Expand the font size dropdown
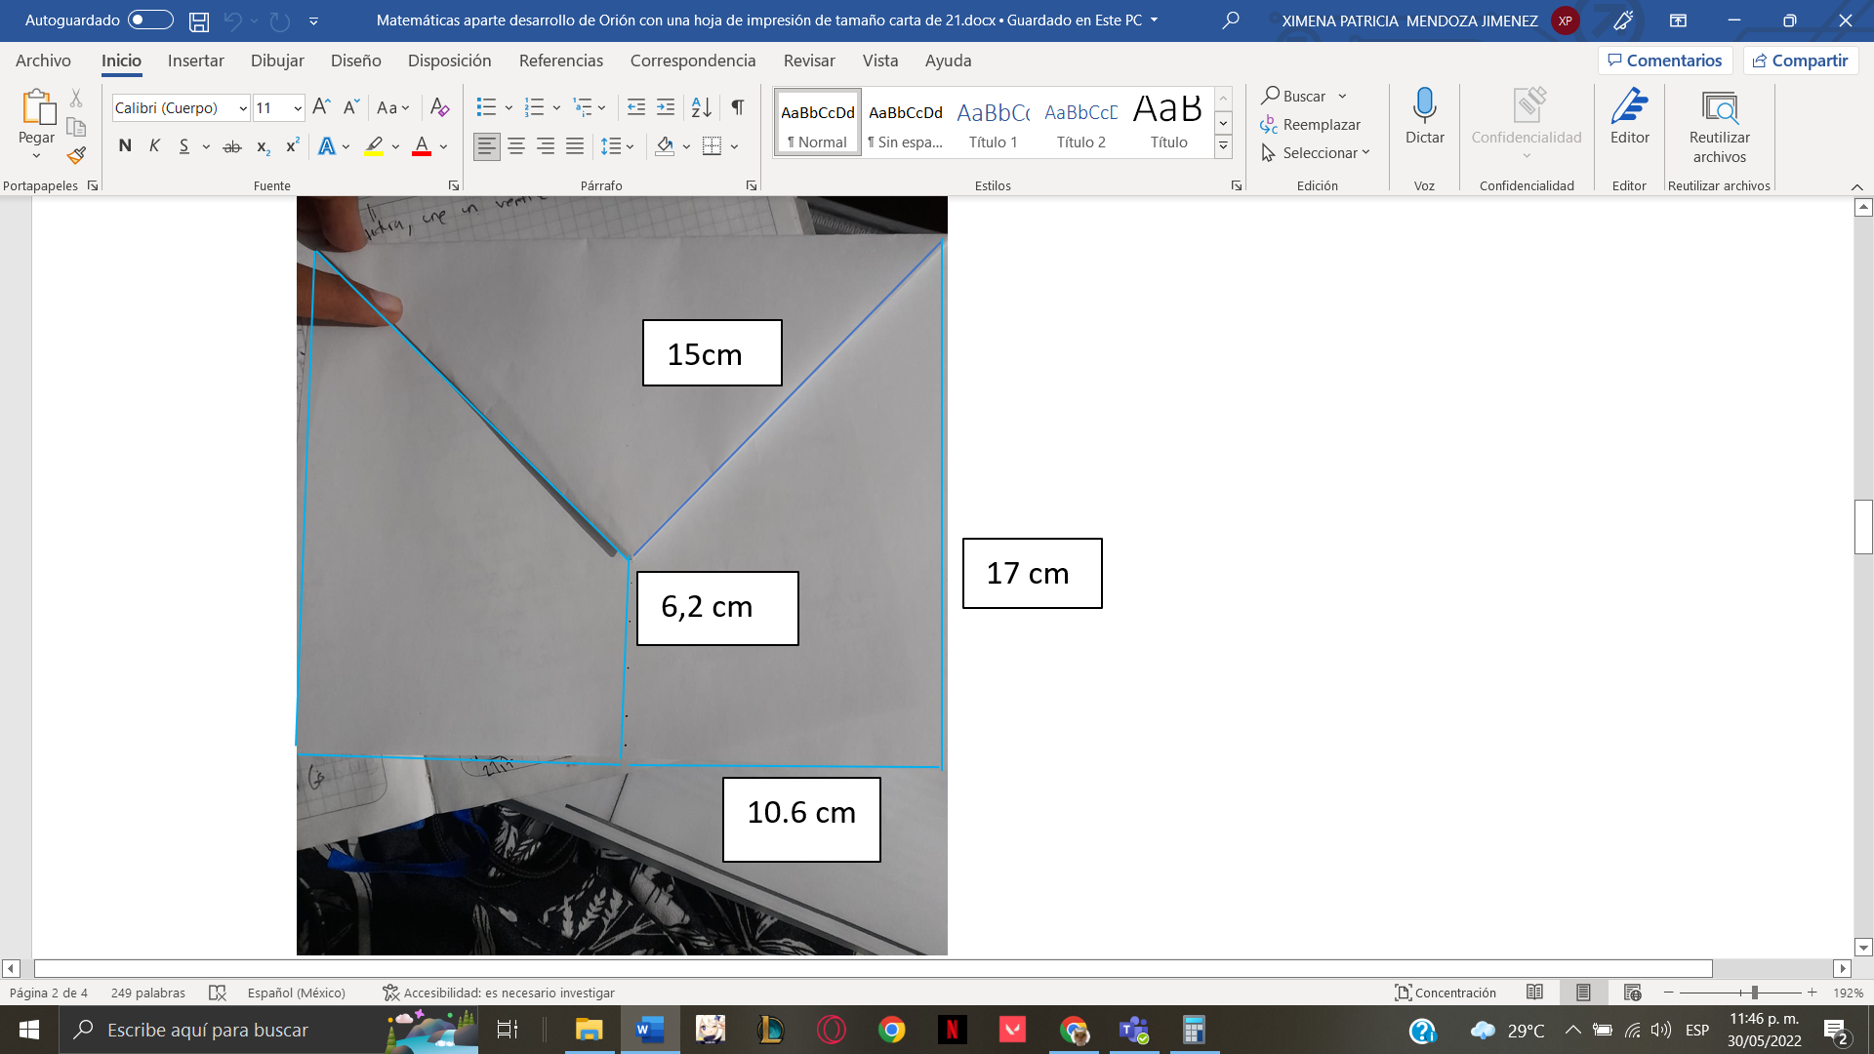This screenshot has height=1054, width=1874. [x=296, y=107]
